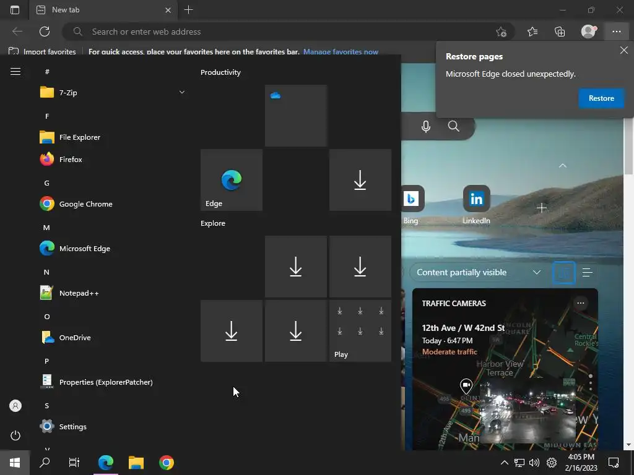Open the Edge Favorites panel
634x475 pixels.
click(x=532, y=32)
